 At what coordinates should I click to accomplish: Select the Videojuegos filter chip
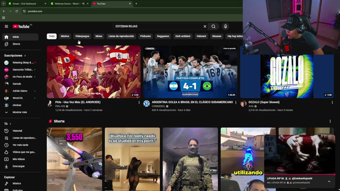coord(82,36)
